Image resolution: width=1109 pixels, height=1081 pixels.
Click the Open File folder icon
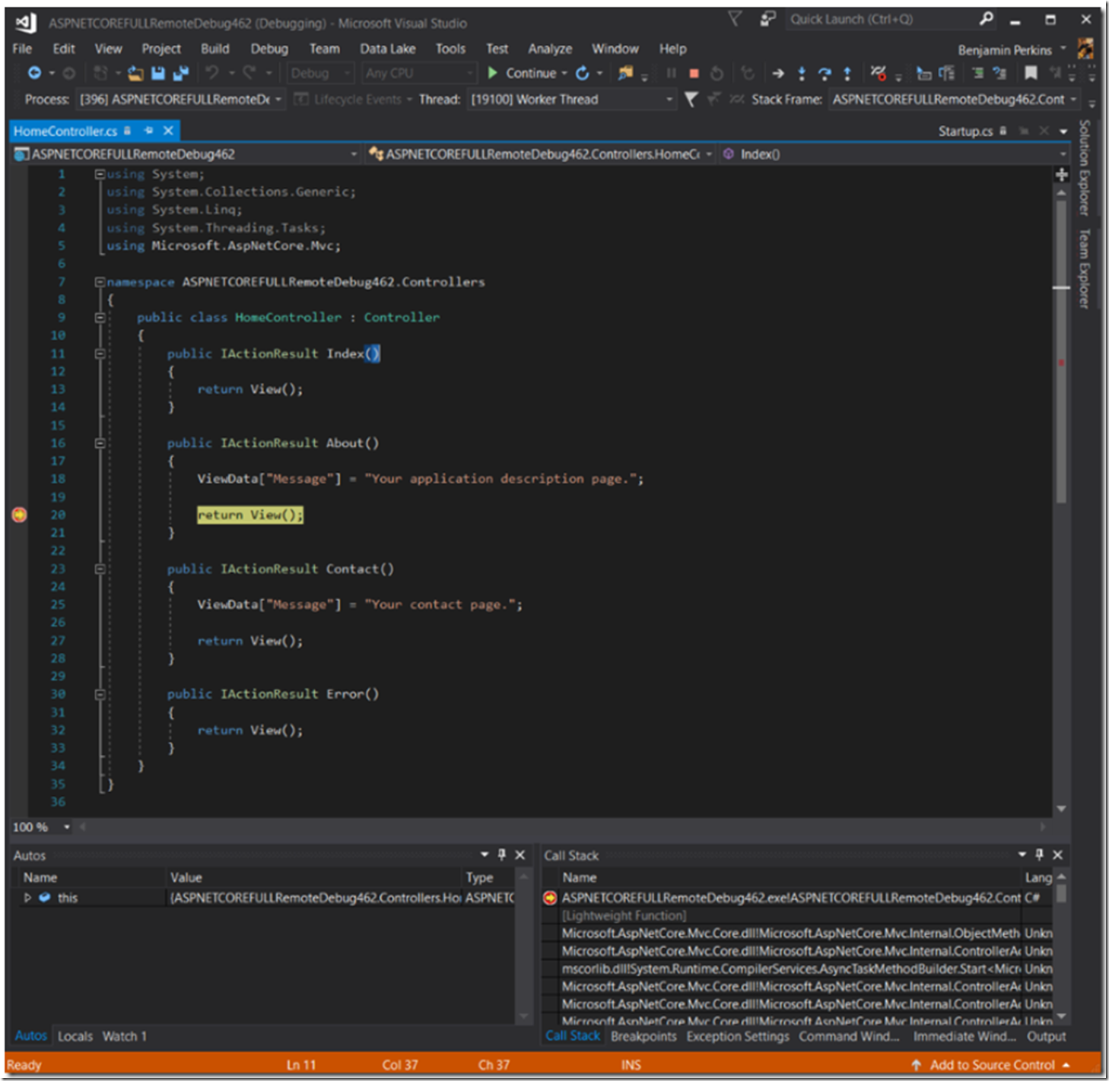135,73
